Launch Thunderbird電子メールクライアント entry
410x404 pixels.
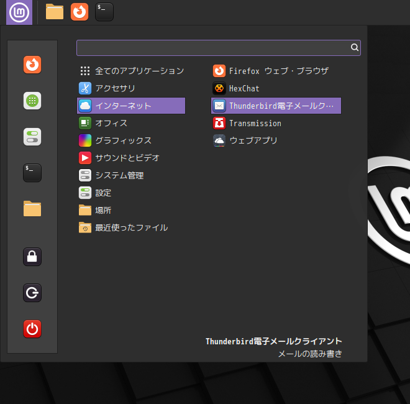(276, 106)
